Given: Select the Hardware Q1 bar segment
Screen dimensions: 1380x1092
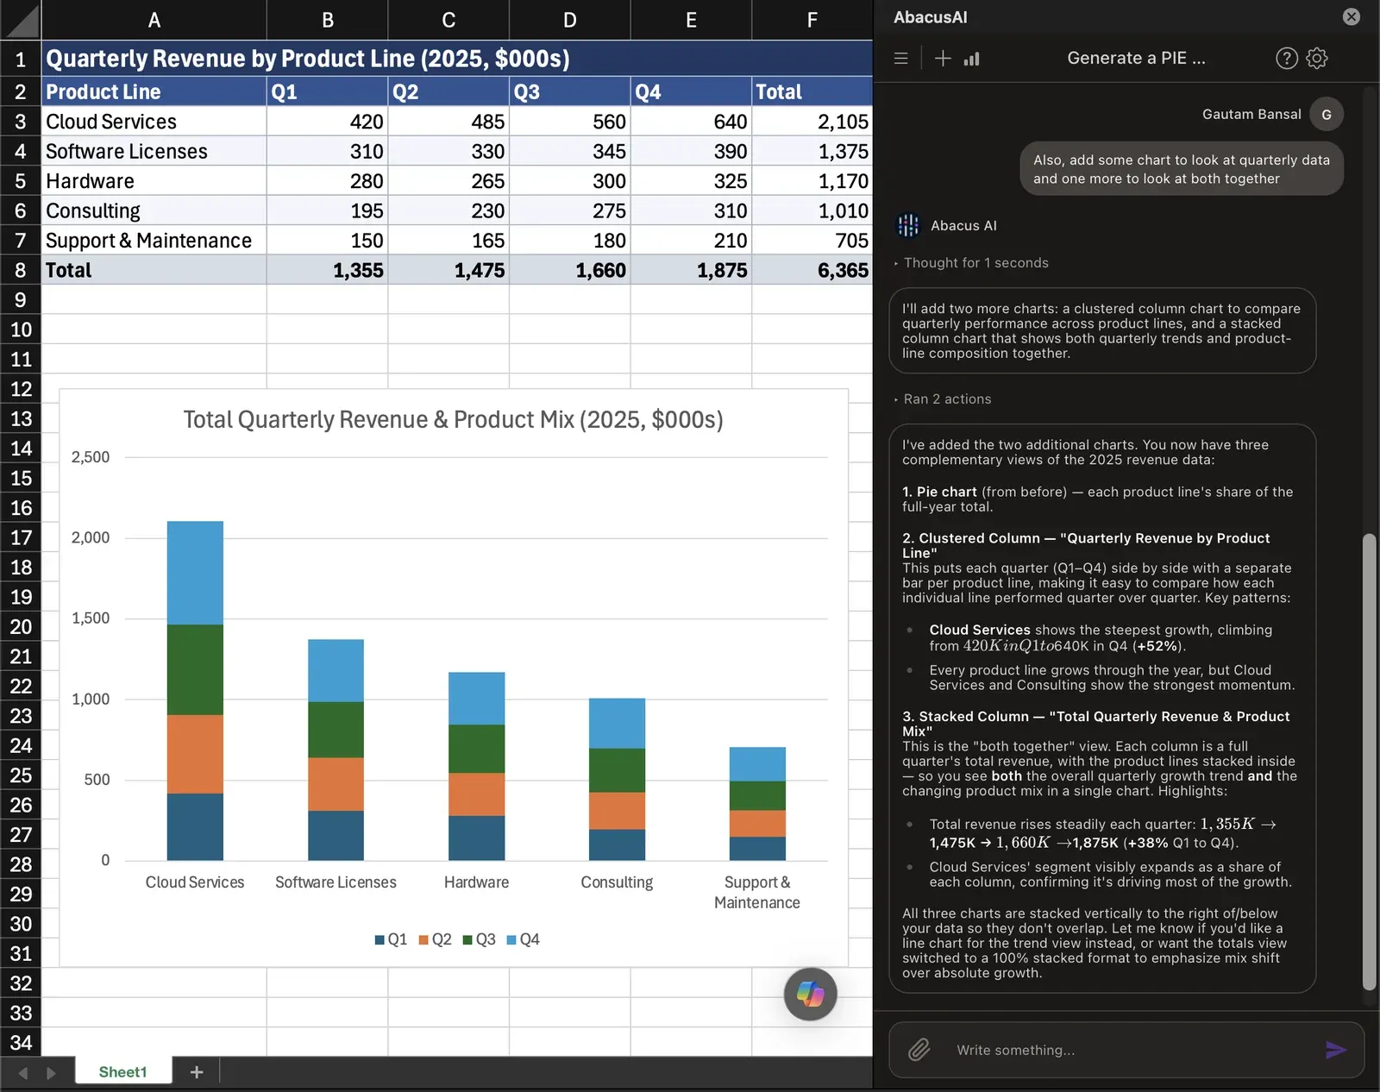Looking at the screenshot, I should [x=476, y=838].
